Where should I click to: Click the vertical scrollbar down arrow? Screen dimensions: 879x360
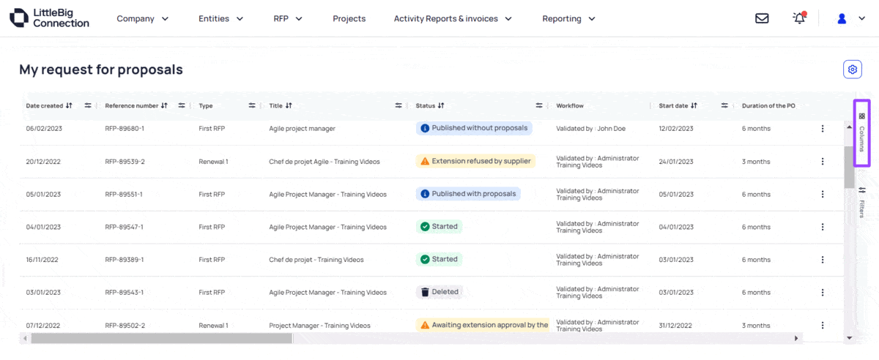coord(849,338)
